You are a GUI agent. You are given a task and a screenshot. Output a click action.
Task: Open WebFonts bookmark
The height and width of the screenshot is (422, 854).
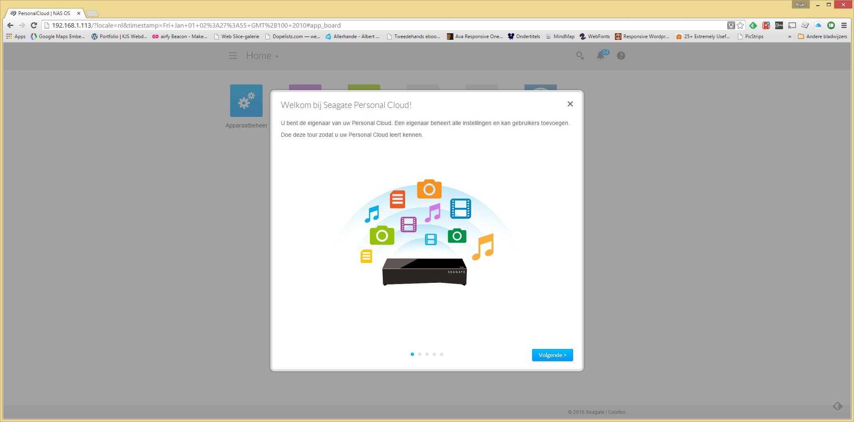(595, 37)
